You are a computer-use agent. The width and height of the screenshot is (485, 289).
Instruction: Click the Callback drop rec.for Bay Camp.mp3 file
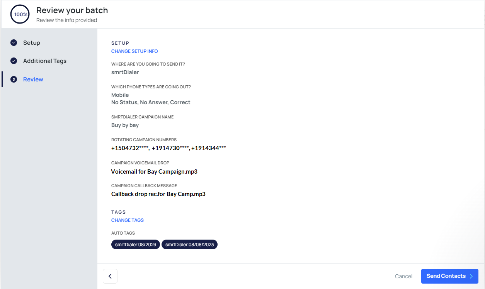[158, 194]
